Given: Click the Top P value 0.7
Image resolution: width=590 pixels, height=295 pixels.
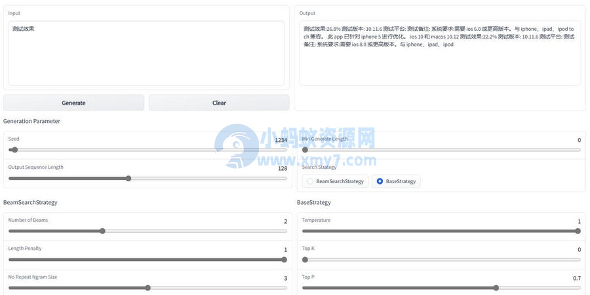Looking at the screenshot, I should (577, 278).
